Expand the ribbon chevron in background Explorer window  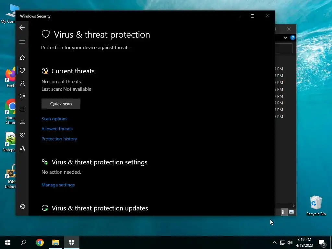tap(286, 38)
